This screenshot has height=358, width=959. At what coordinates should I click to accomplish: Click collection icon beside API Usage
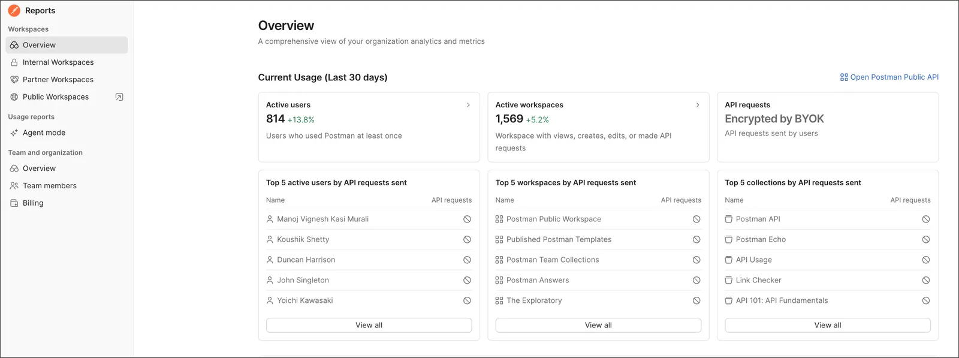729,260
